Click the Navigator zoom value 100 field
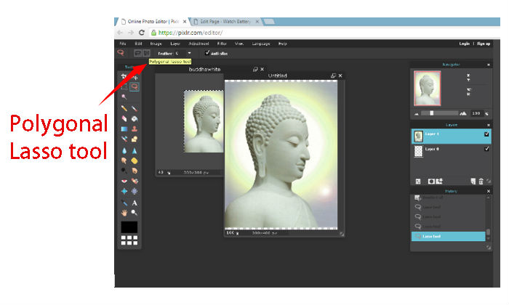 point(476,113)
